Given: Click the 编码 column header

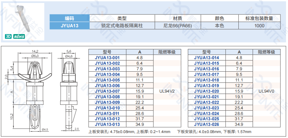Looking at the screenshot, I should point(69,18).
